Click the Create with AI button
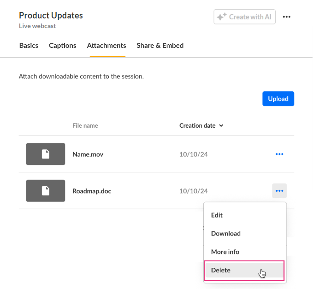The height and width of the screenshot is (289, 313). (x=245, y=17)
